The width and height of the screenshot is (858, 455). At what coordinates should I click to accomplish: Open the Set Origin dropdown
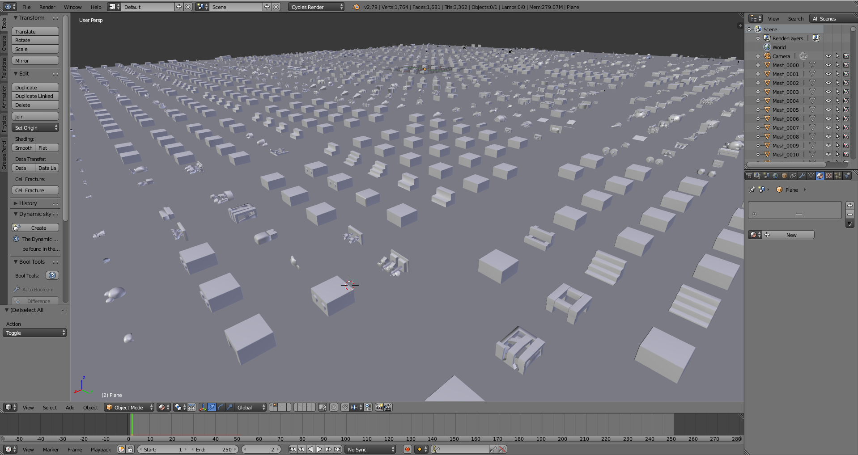tap(35, 127)
